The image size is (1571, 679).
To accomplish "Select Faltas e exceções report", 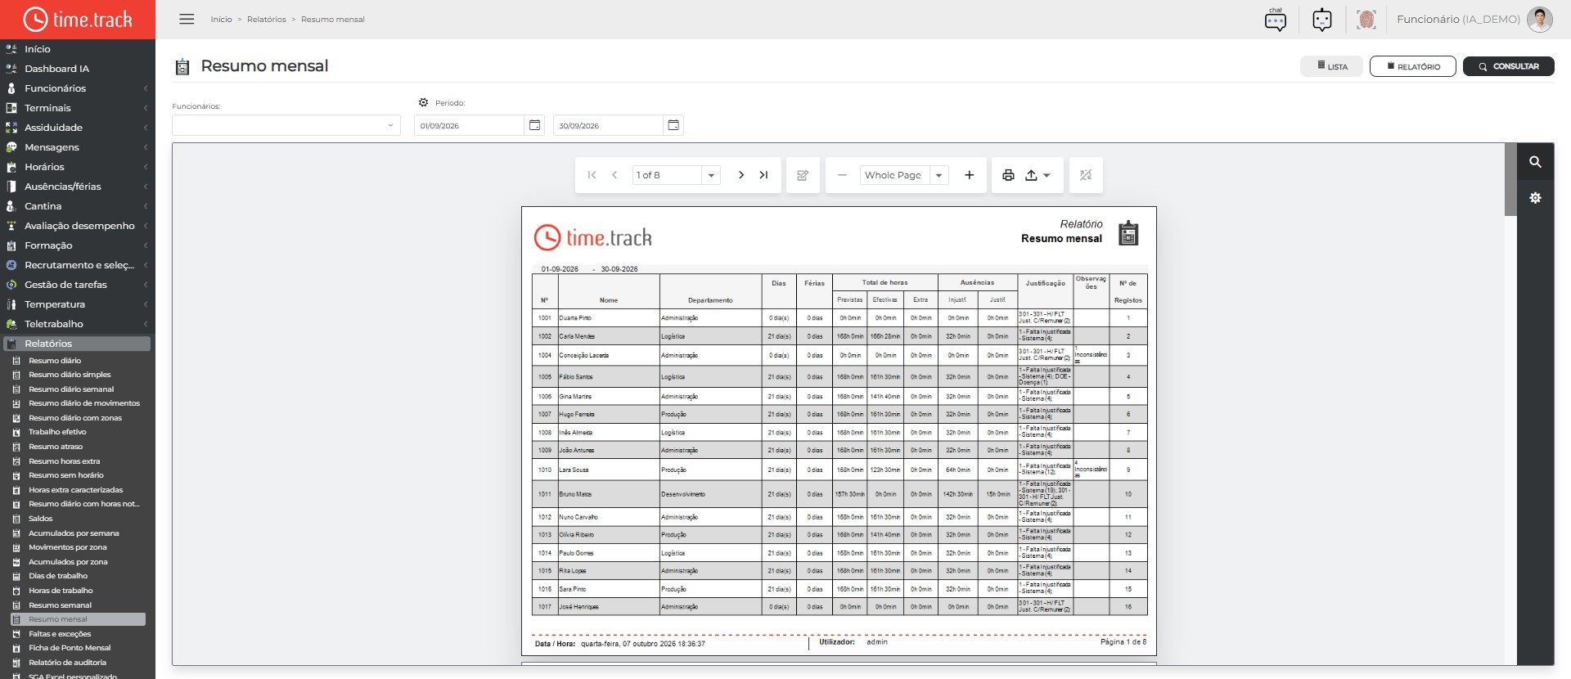I will pos(60,634).
